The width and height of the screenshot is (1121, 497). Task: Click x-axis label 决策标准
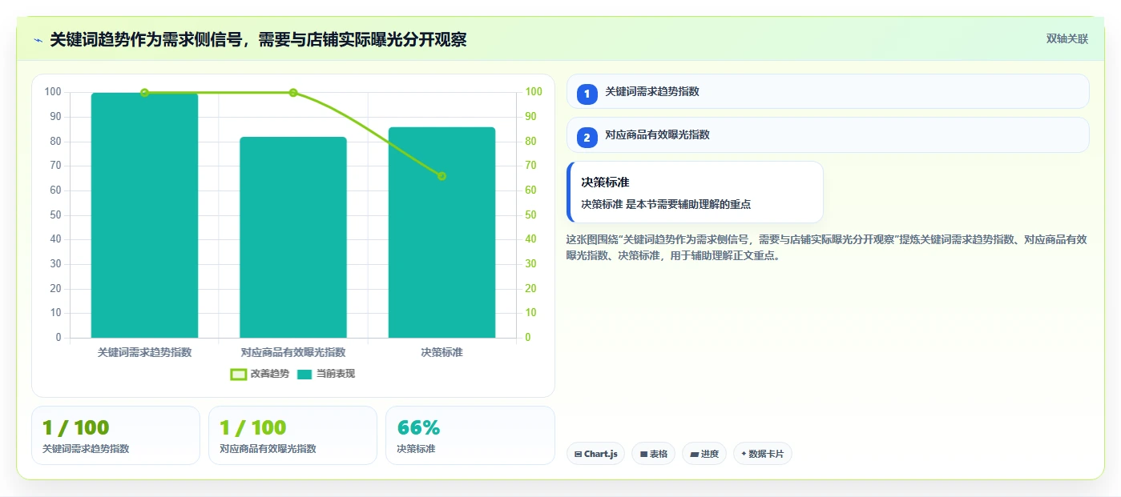point(442,352)
